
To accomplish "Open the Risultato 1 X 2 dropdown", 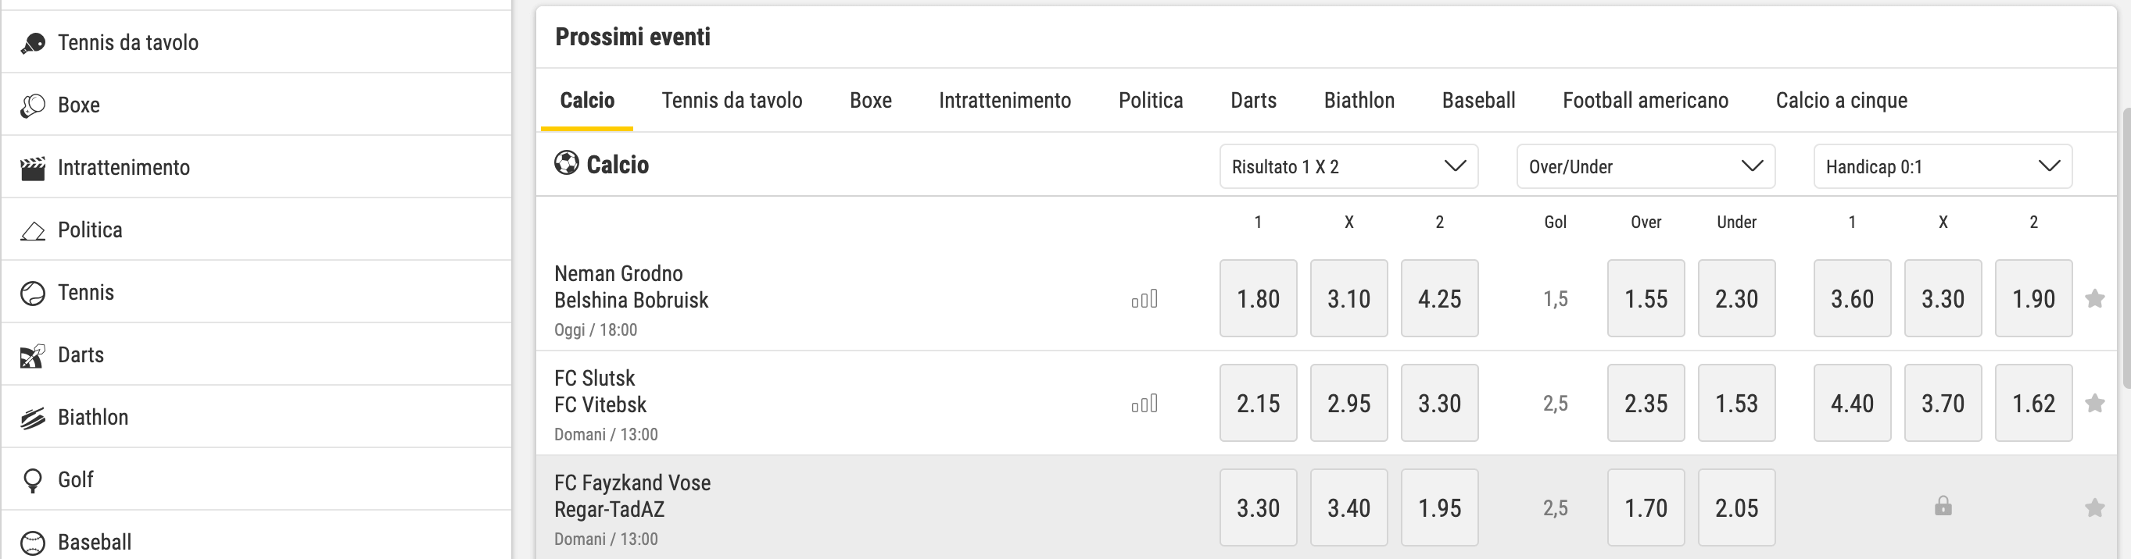I will coord(1348,167).
